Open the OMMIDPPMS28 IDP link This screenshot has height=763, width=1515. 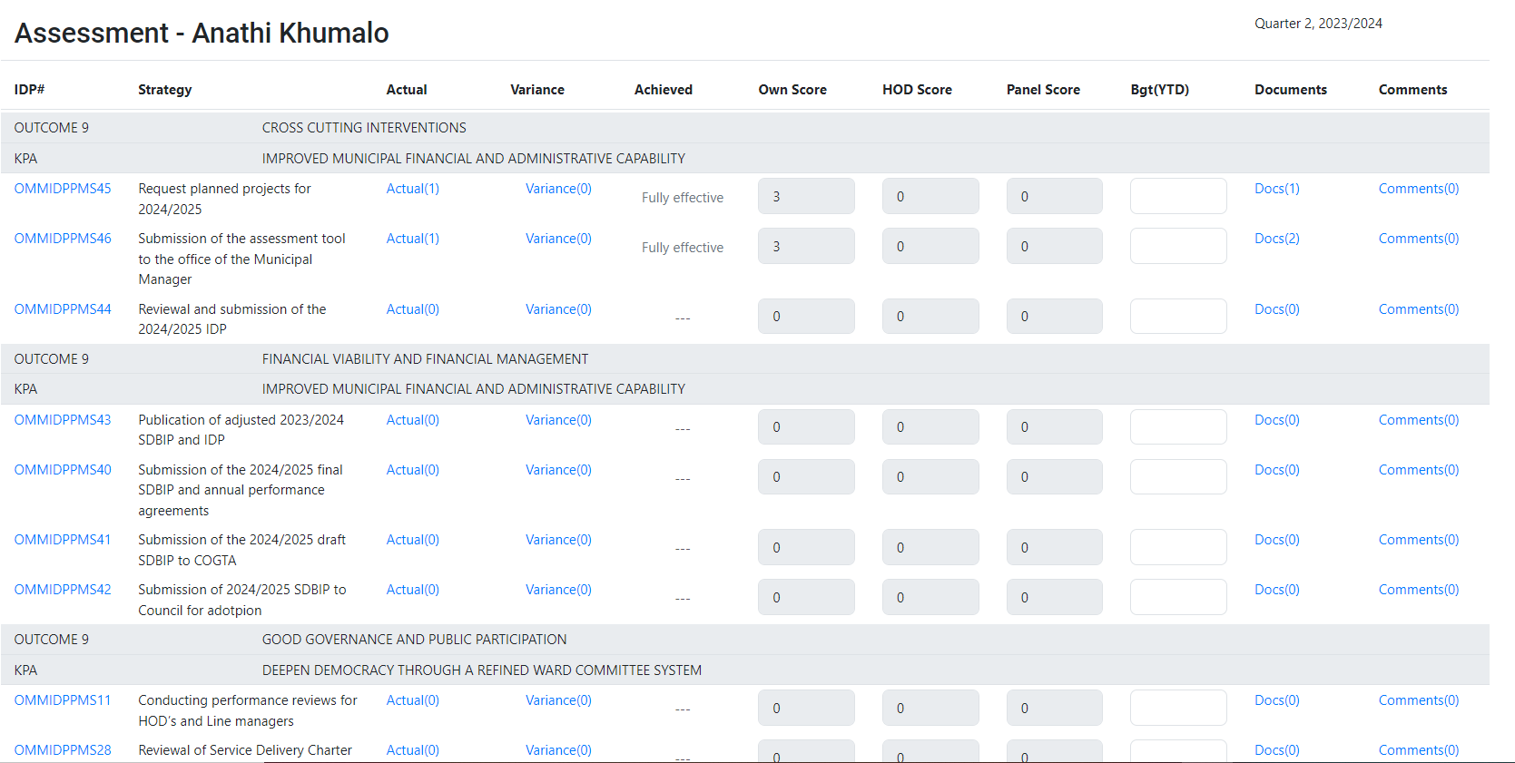click(x=63, y=750)
